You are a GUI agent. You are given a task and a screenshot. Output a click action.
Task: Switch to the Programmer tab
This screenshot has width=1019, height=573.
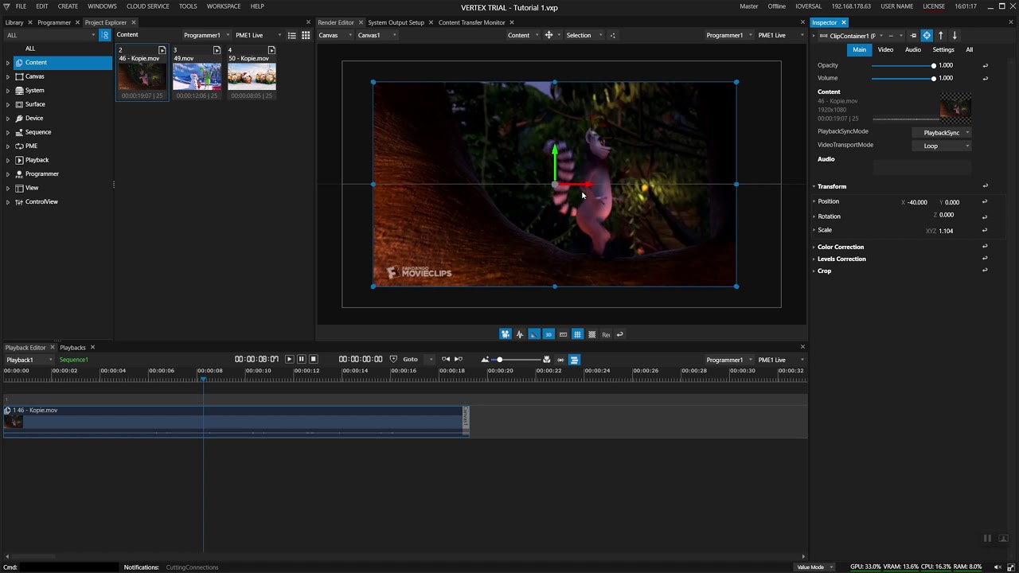point(54,22)
